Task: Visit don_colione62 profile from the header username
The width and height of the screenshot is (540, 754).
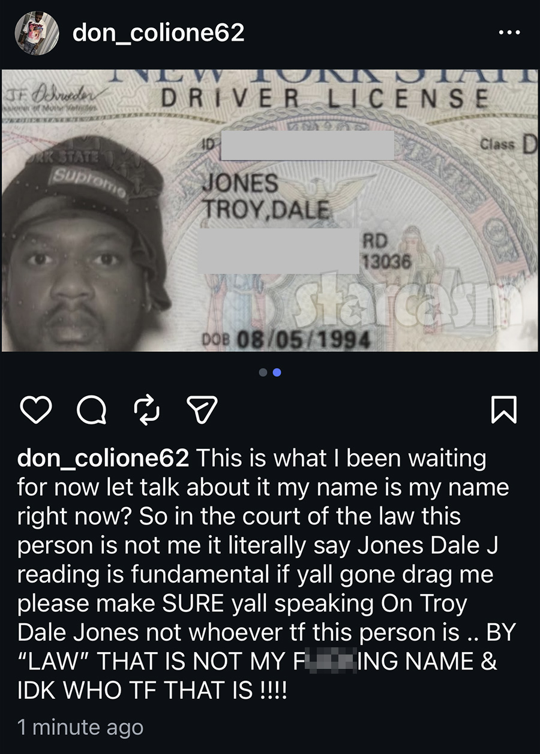Action: [x=158, y=33]
